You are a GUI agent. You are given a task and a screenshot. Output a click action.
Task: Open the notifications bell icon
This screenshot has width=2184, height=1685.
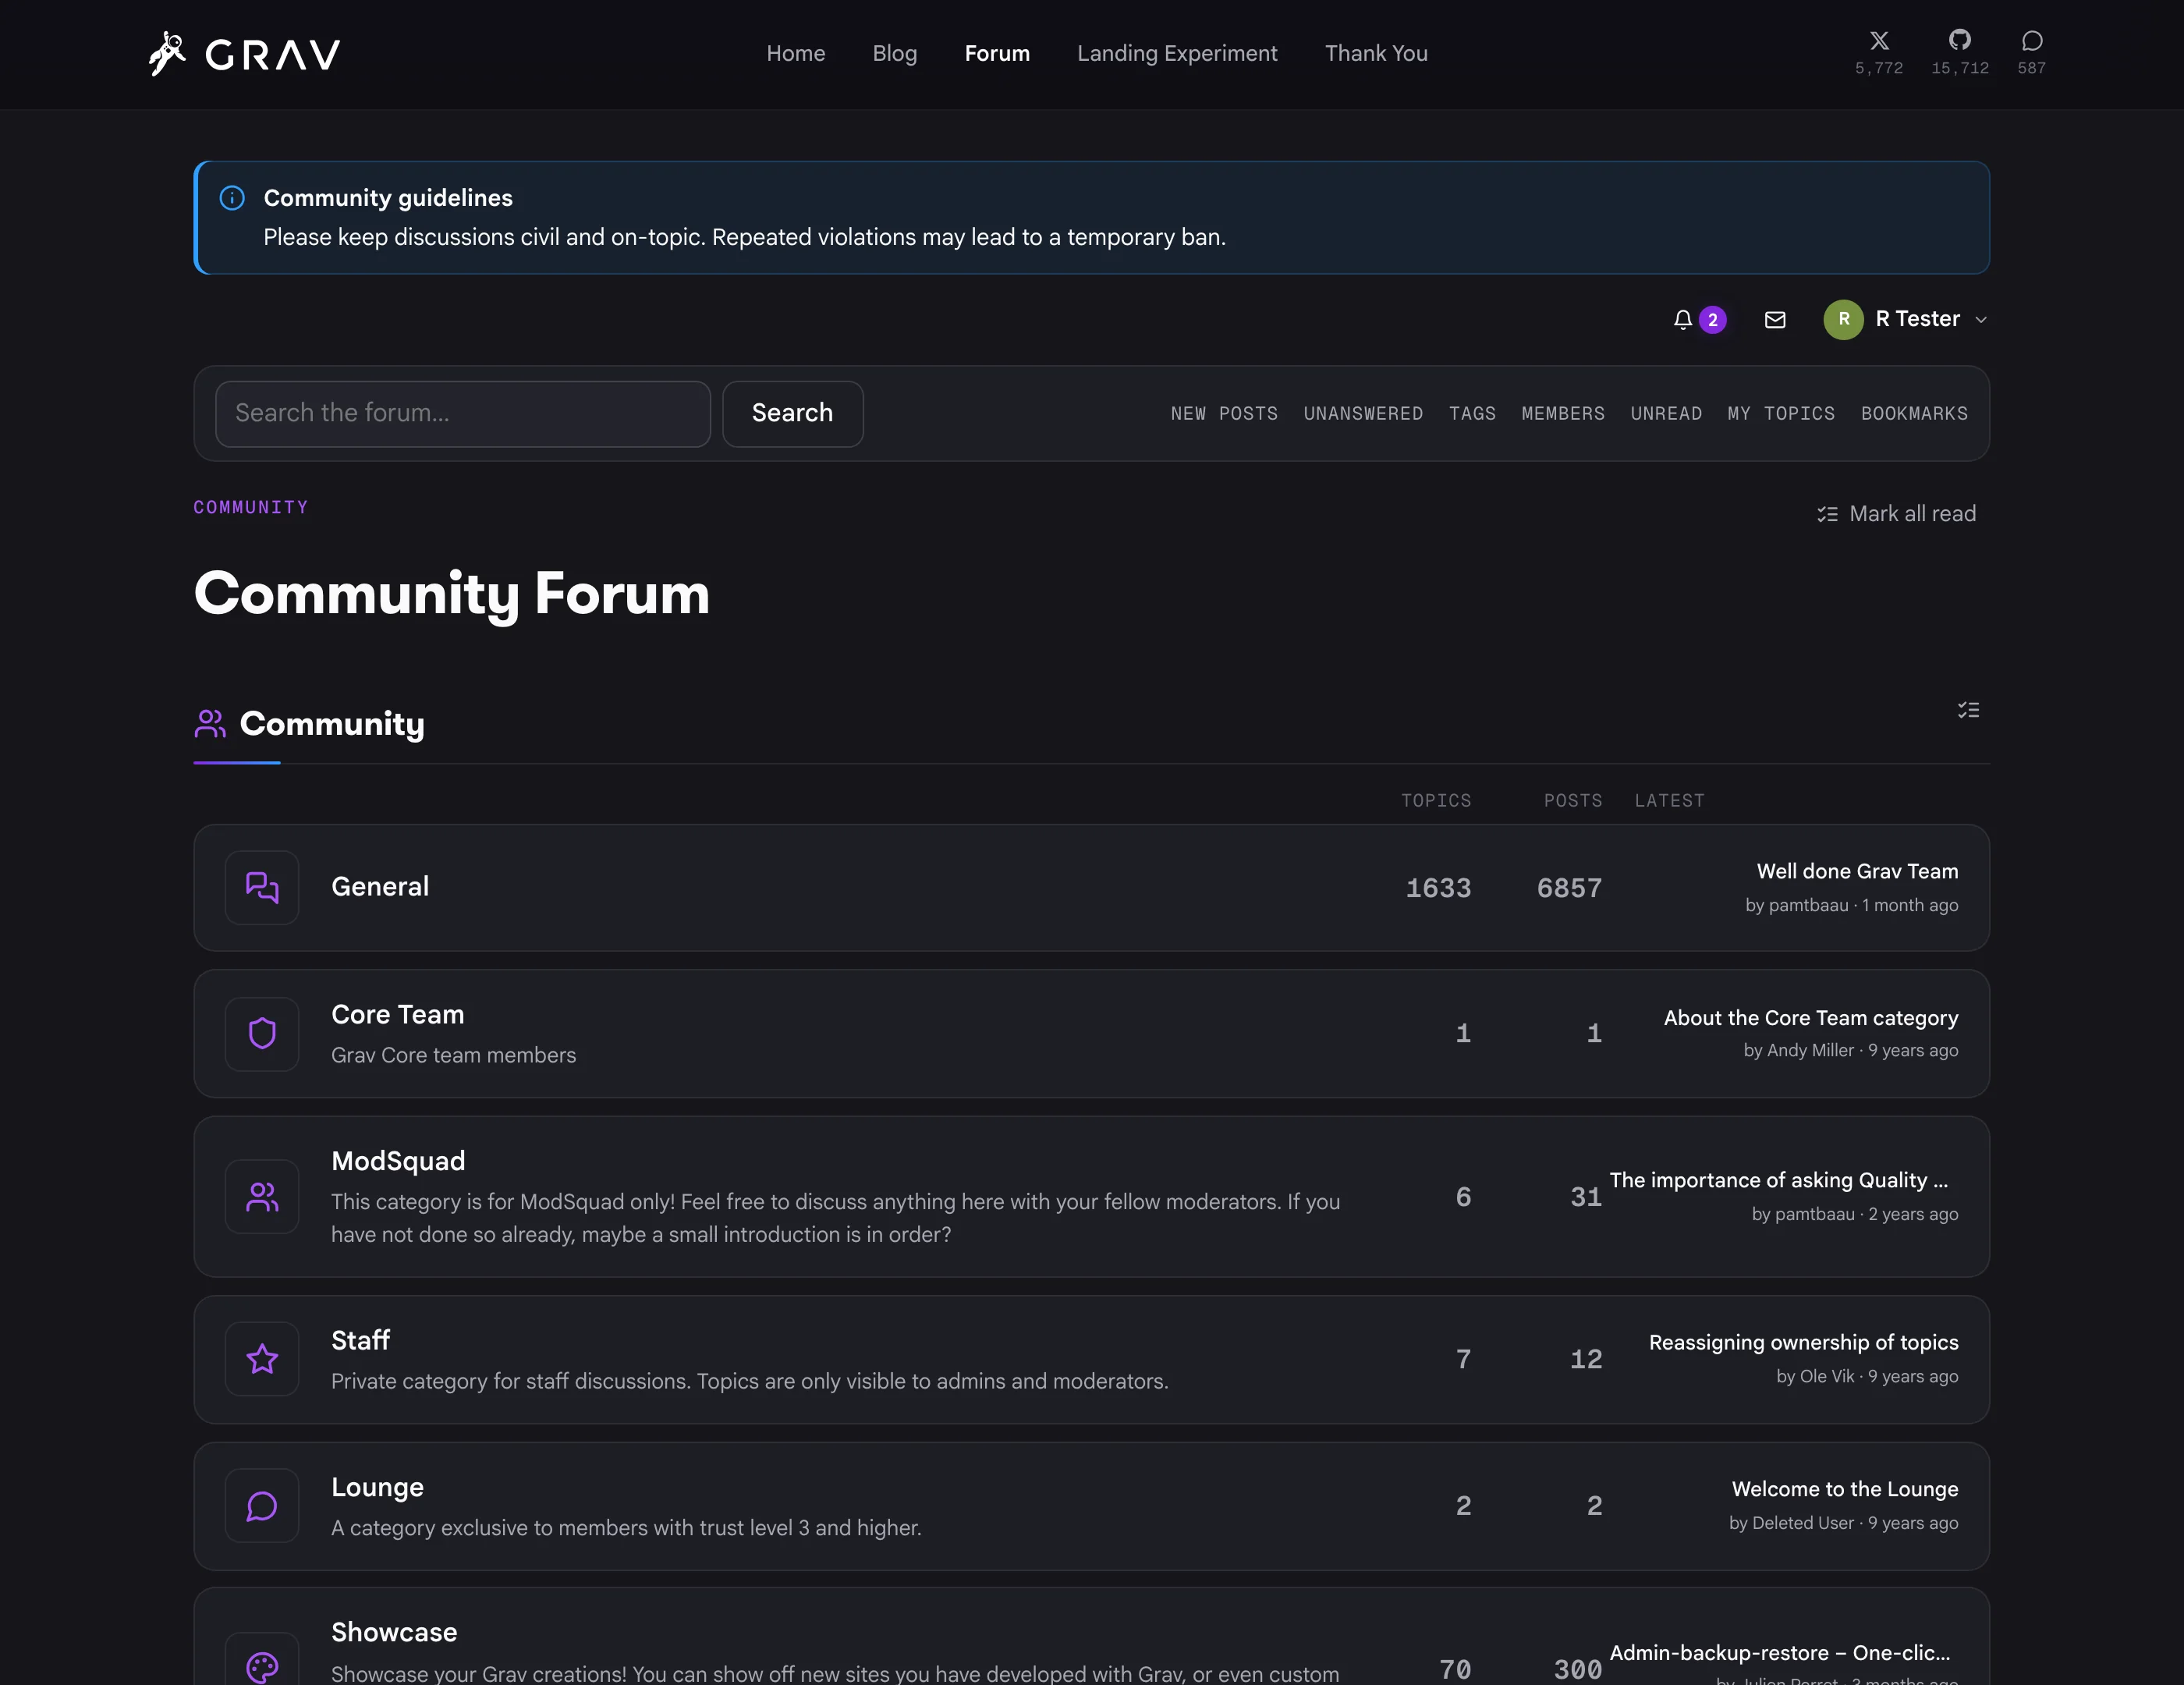pyautogui.click(x=1683, y=319)
